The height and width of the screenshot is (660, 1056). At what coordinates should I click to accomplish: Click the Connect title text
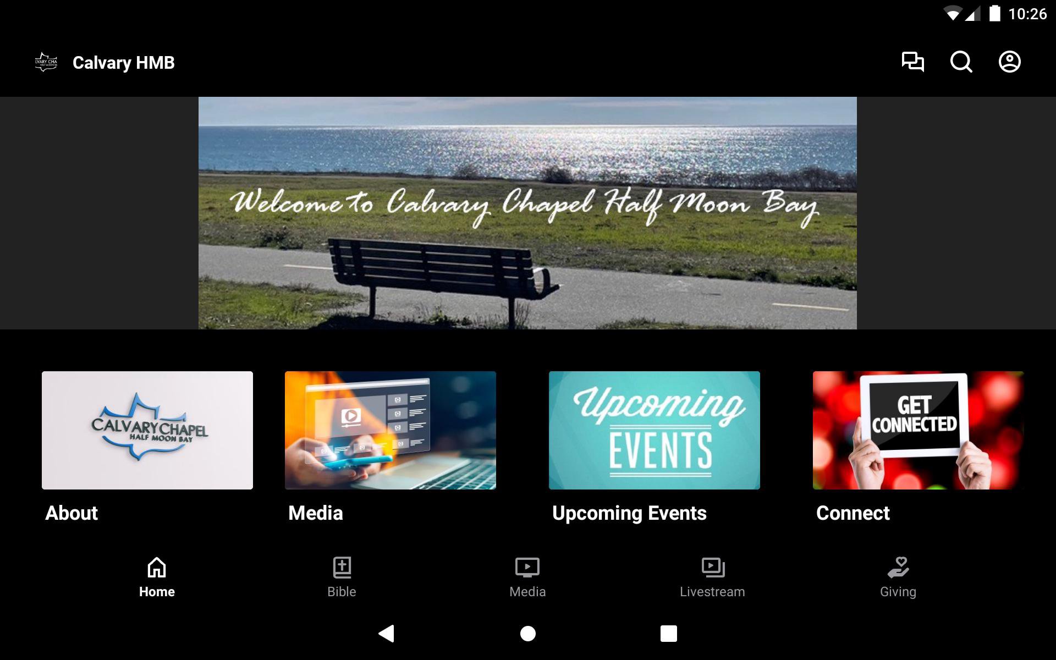pos(853,513)
